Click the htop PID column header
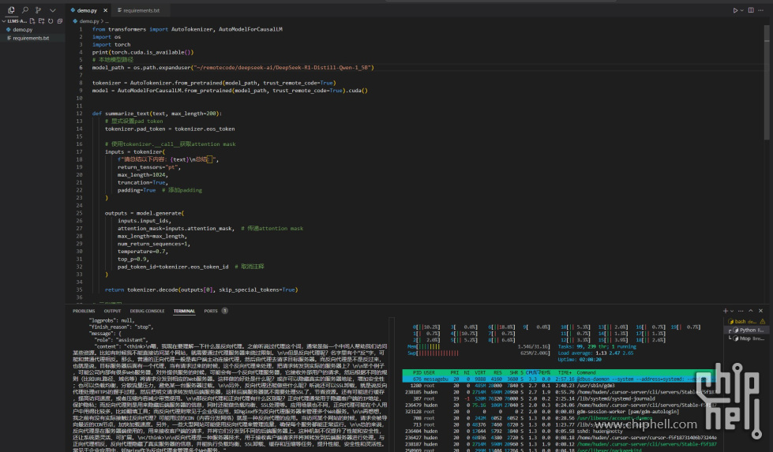Viewport: 773px width, 452px height. coord(417,373)
